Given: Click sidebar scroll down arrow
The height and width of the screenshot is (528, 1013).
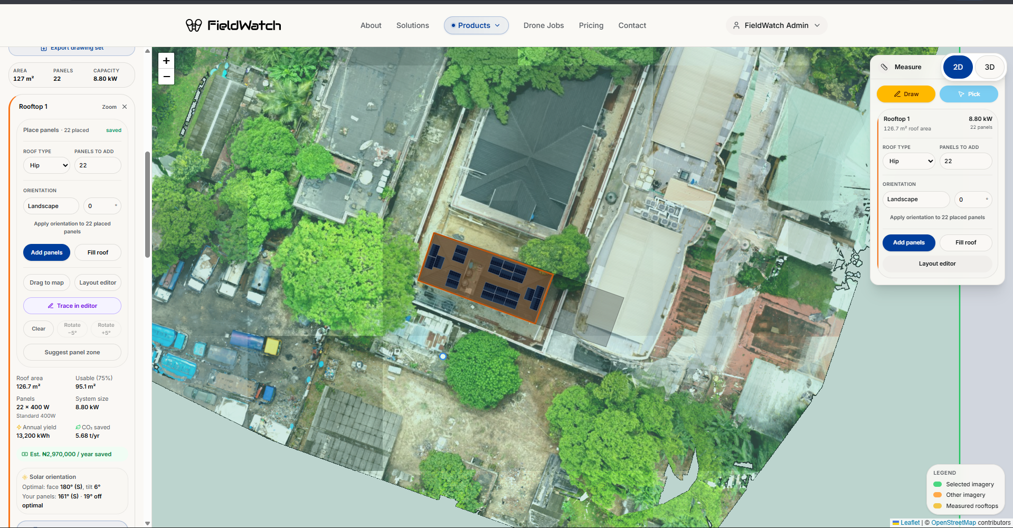Looking at the screenshot, I should click(x=147, y=523).
